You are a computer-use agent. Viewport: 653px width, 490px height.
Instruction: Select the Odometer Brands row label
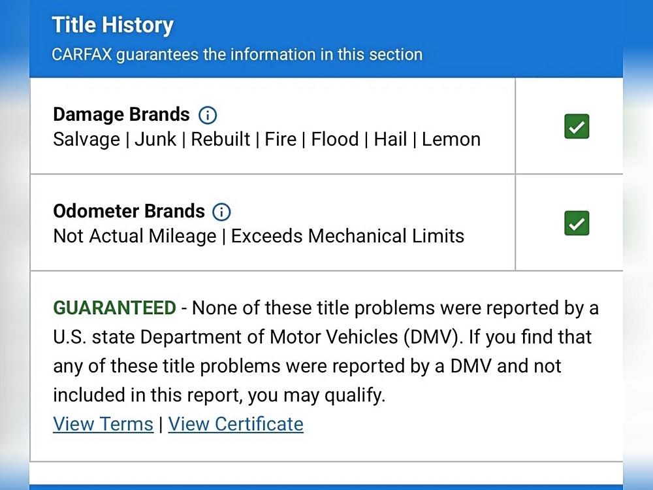pyautogui.click(x=129, y=212)
